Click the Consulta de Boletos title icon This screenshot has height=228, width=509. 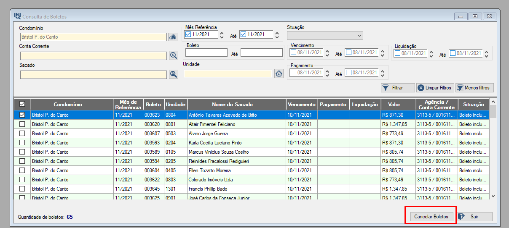pyautogui.click(x=17, y=16)
